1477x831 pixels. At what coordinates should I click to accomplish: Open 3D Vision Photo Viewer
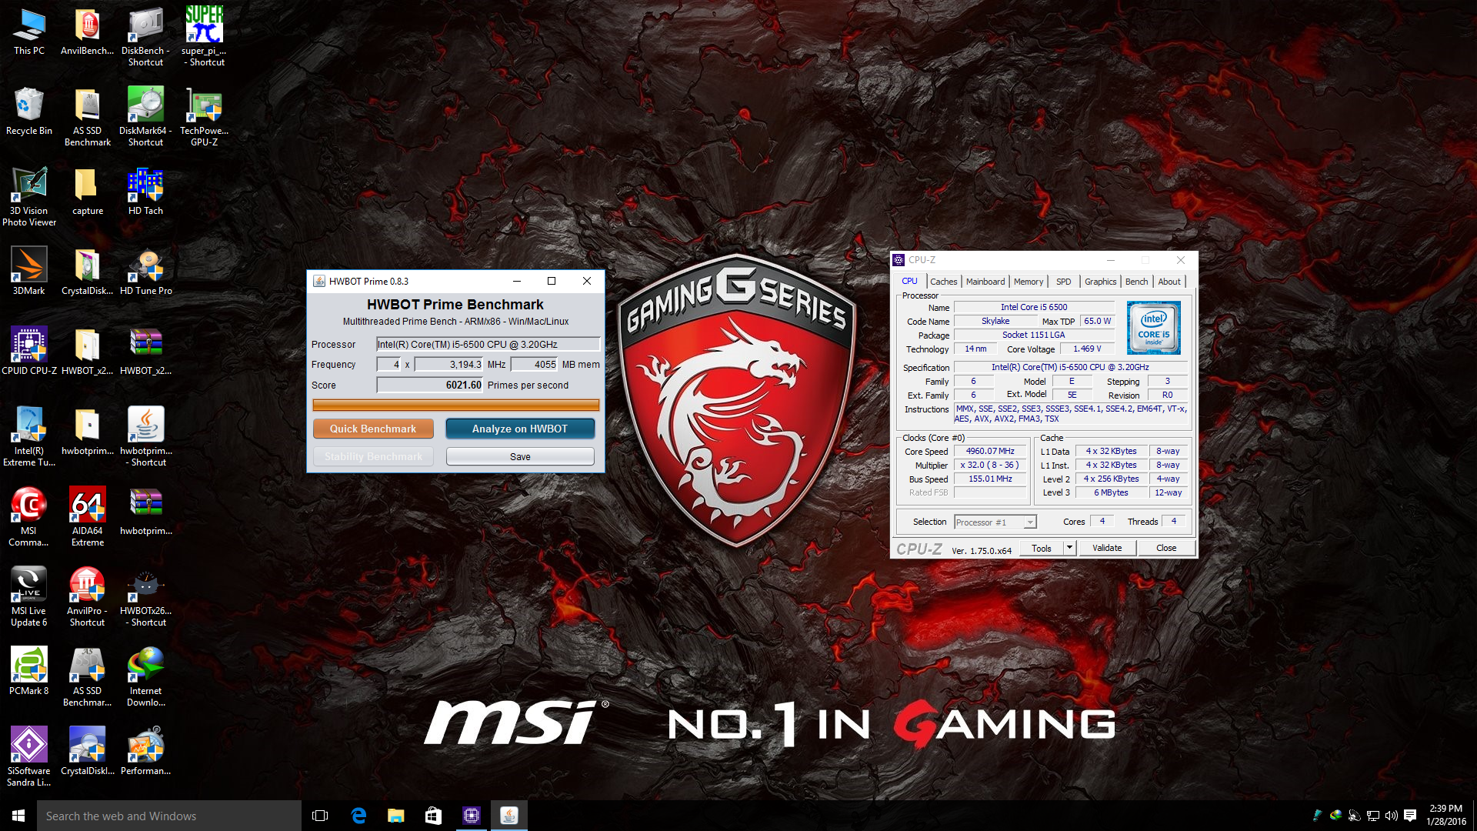(x=29, y=197)
